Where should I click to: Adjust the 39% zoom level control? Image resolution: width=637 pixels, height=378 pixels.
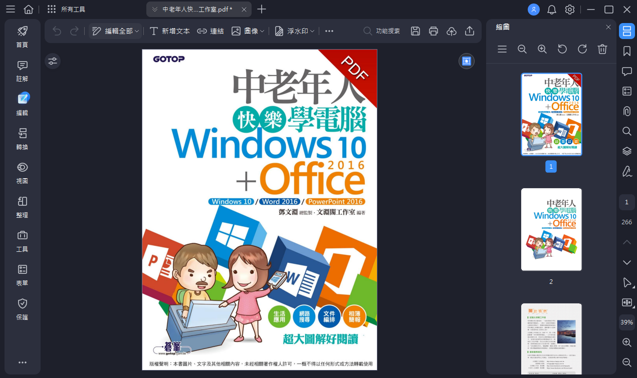(x=626, y=322)
